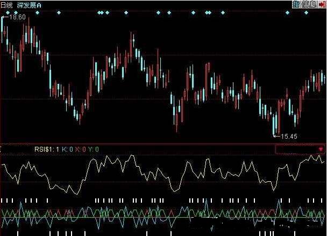
Task: Click the red arrow icon beside 信息
Action: tap(322, 4)
